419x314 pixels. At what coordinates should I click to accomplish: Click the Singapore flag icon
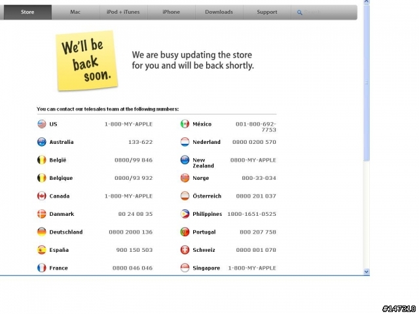185,268
